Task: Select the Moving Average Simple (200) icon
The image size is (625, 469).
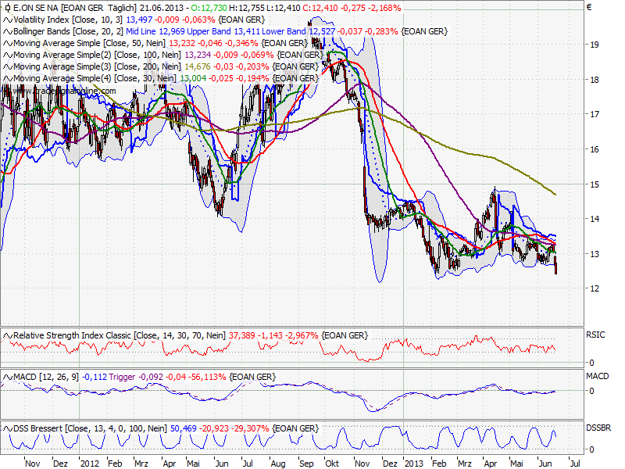Action: pyautogui.click(x=8, y=66)
